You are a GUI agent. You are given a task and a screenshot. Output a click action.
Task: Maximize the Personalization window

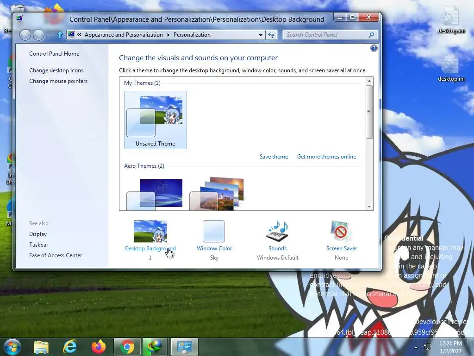[x=352, y=18]
